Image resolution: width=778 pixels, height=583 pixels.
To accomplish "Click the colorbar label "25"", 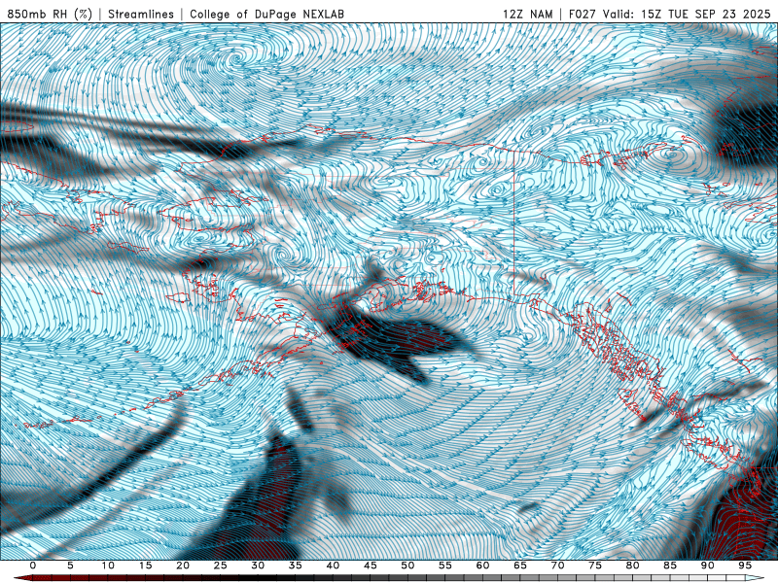I will pyautogui.click(x=221, y=566).
